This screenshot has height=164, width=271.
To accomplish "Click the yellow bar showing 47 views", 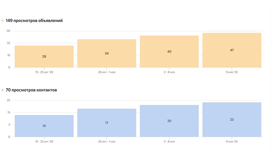I will tap(232, 50).
